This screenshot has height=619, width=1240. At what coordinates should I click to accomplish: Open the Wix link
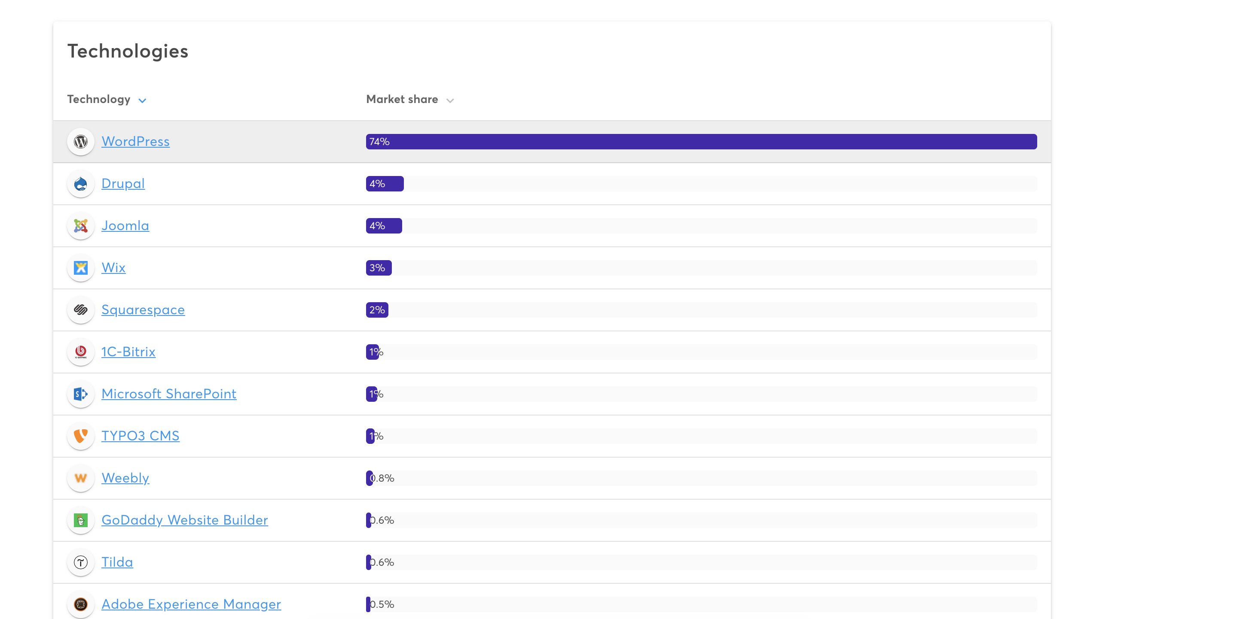coord(113,268)
